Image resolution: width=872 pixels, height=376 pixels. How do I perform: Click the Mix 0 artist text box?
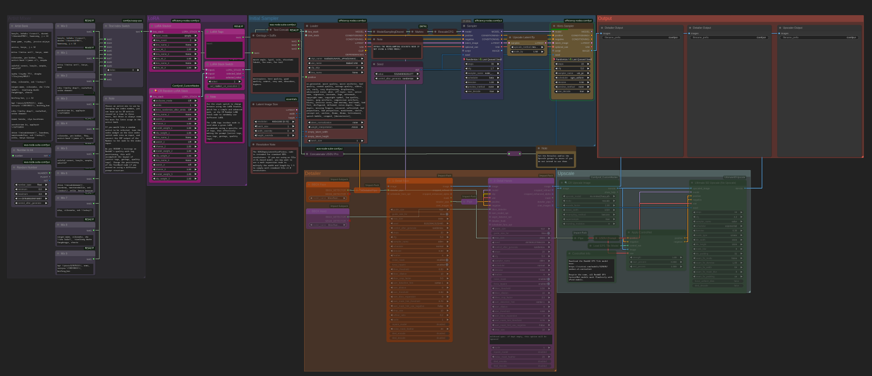(75, 41)
